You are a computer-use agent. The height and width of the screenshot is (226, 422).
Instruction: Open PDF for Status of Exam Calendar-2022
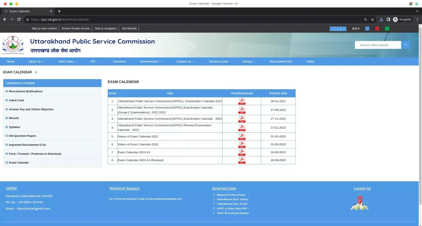241,136
